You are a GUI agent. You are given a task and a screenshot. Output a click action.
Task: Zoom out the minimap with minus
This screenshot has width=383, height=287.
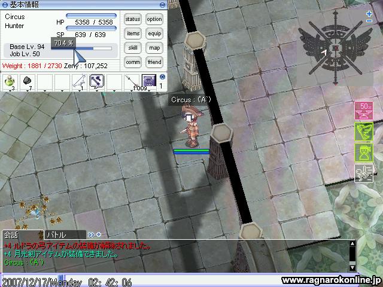369,22
